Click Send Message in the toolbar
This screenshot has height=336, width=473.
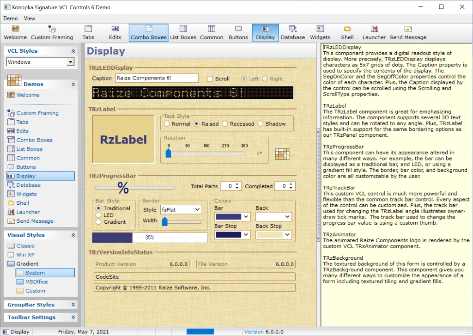tap(408, 33)
